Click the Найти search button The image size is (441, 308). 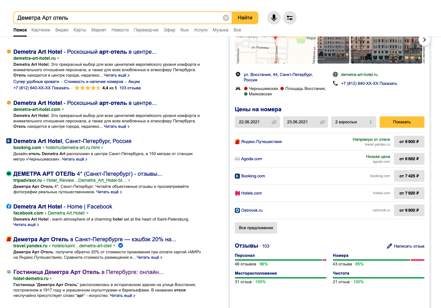click(245, 18)
